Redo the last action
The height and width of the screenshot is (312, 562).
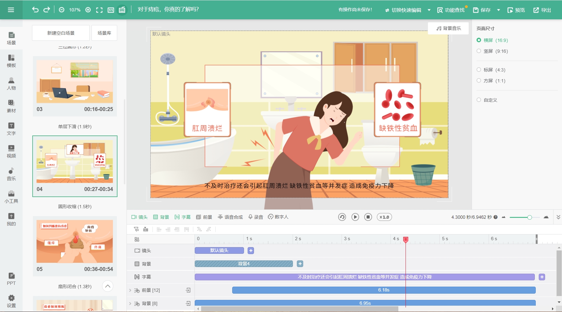click(47, 10)
